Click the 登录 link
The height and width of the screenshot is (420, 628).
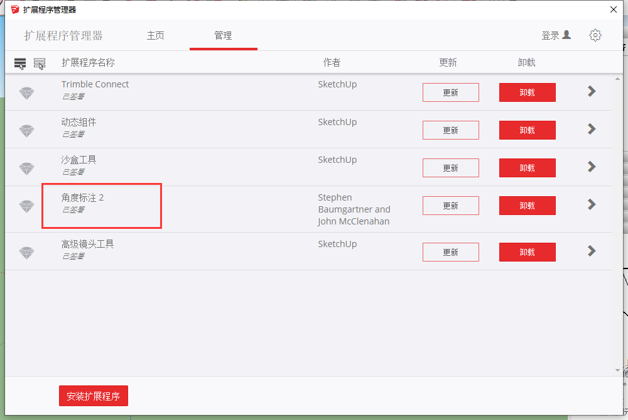(550, 36)
